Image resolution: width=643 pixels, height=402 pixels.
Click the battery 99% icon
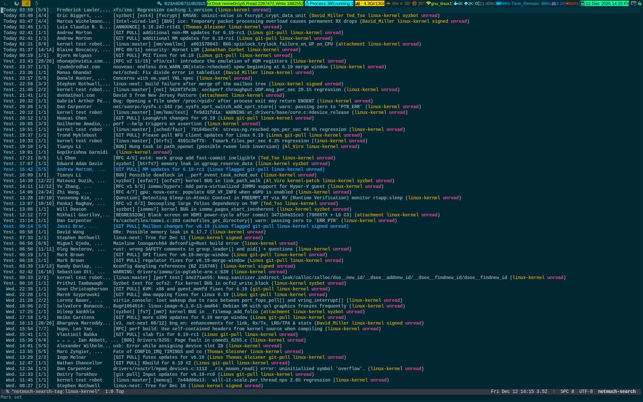498,3
